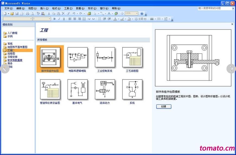Open a file with the Open folder icon
The image size is (236, 155).
click(x=12, y=14)
